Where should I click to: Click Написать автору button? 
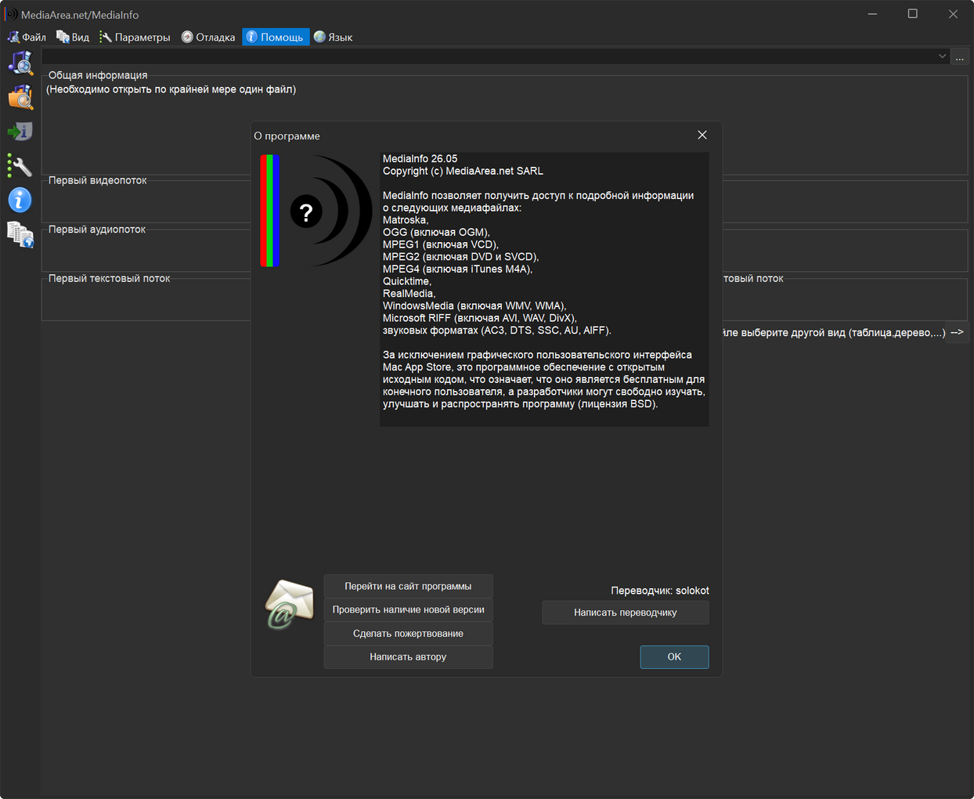point(408,657)
